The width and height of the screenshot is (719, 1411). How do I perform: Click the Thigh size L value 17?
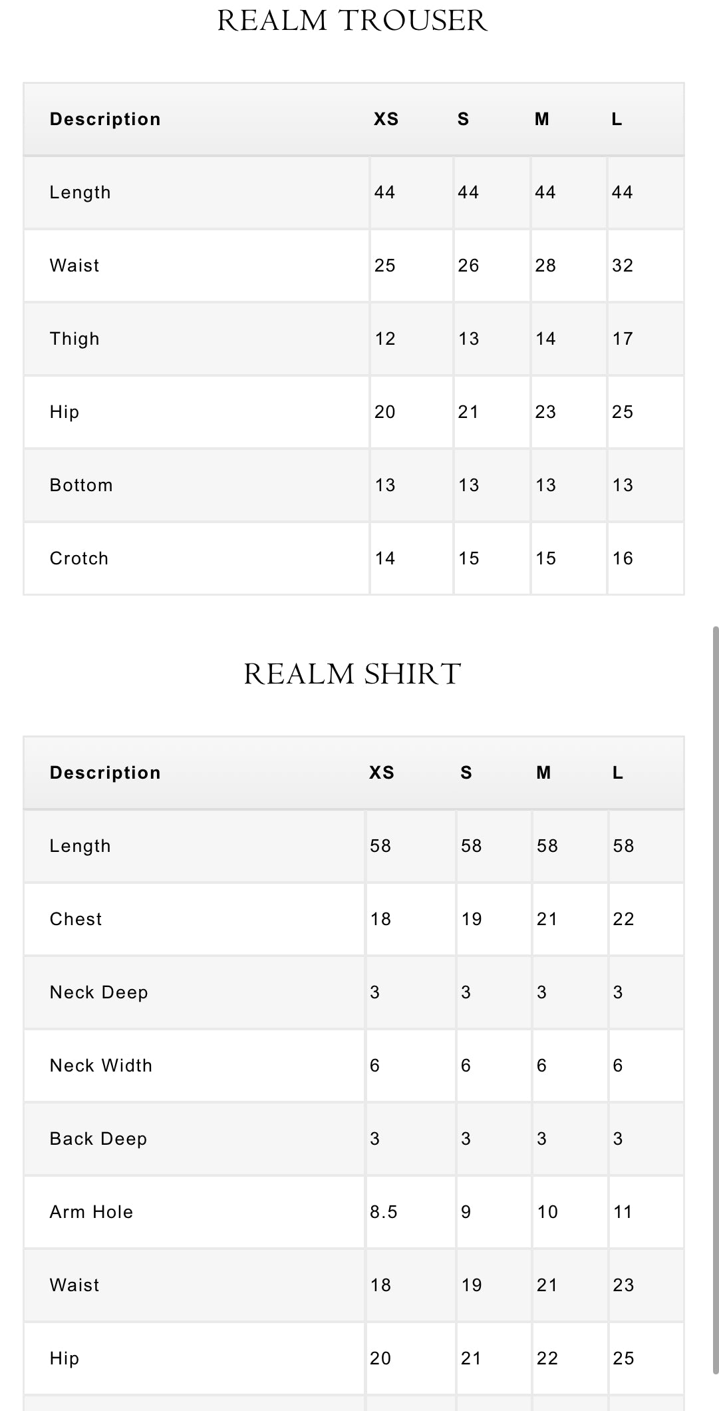[x=623, y=339]
